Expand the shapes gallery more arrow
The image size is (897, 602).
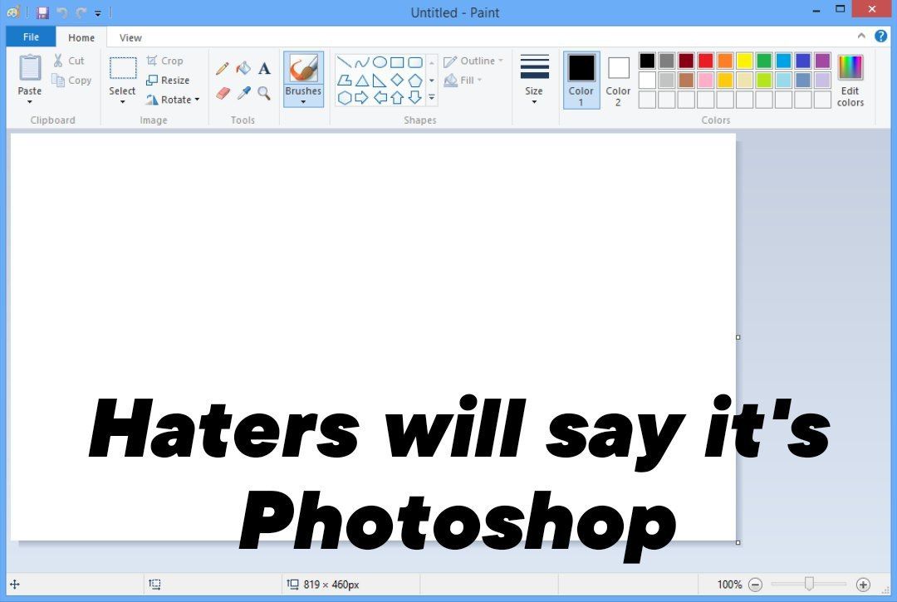pyautogui.click(x=432, y=98)
